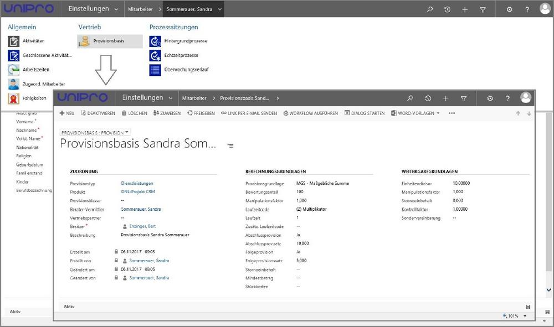This screenshot has height=327, width=554.
Task: Click Mitarbeiter breadcrumb in front window
Action: (194, 98)
